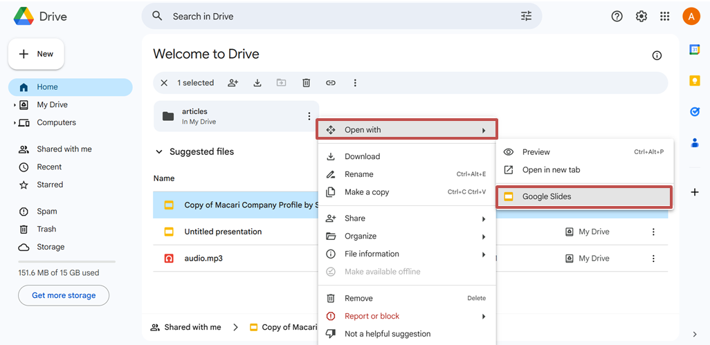
Task: Open Google Calendar side panel
Action: tap(695, 50)
